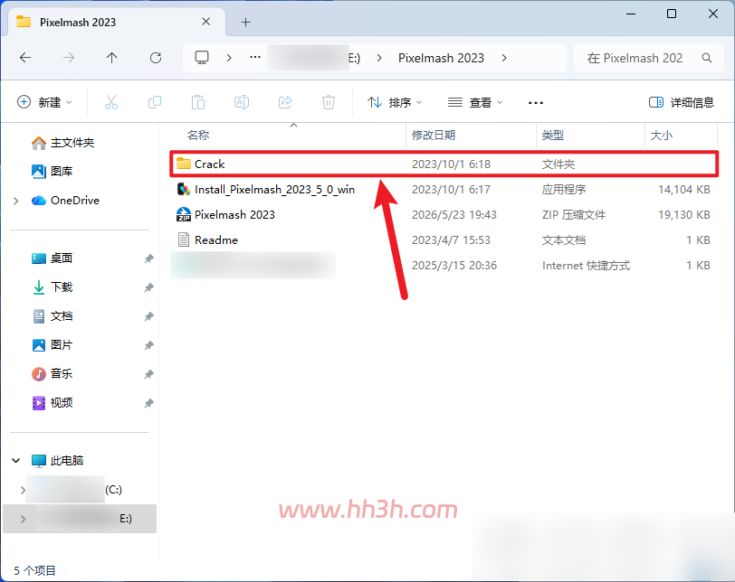
Task: Open Documents quick access folder
Action: click(x=52, y=316)
